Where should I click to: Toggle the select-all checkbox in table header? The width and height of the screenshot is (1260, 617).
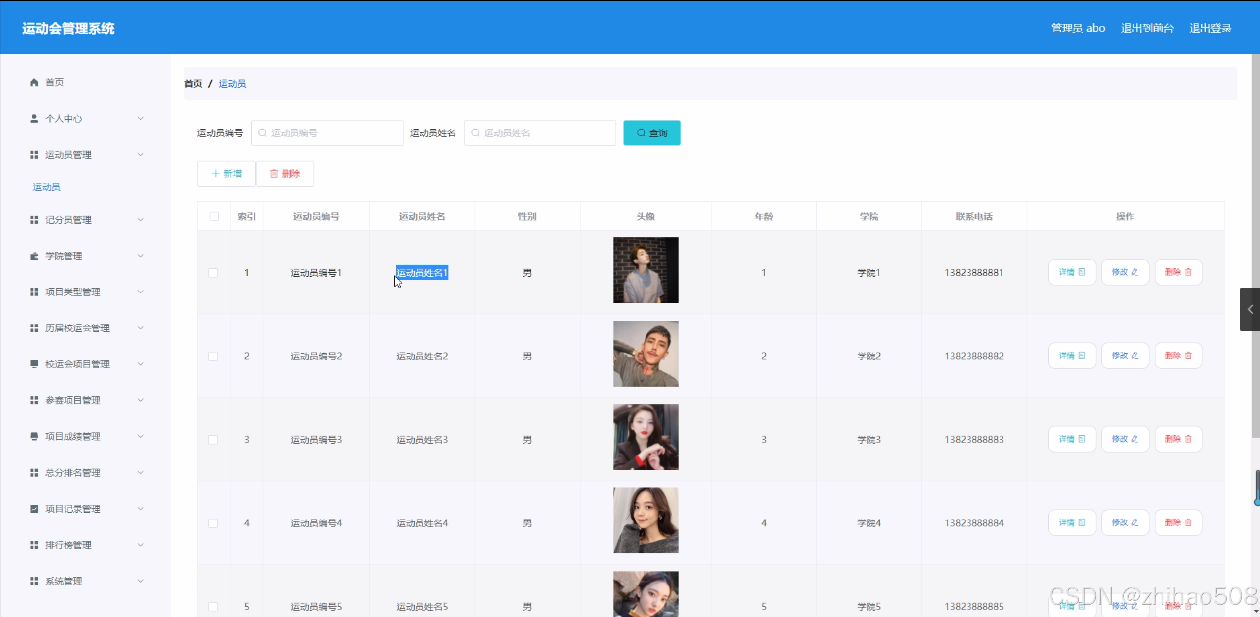(x=214, y=217)
